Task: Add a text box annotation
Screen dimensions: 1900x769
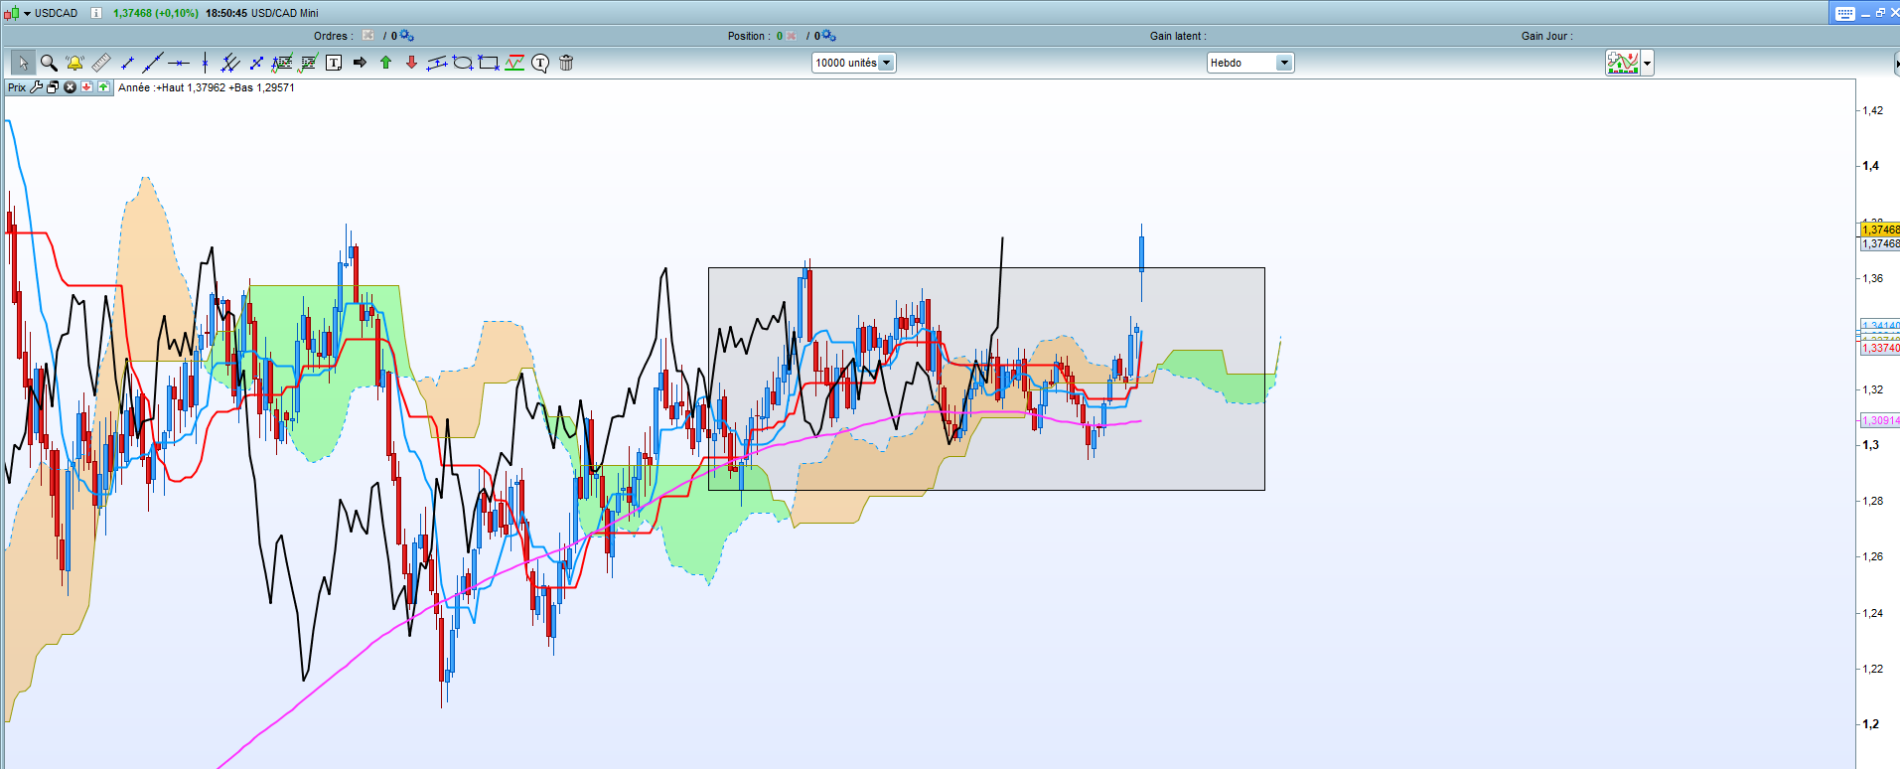Action: tap(334, 63)
